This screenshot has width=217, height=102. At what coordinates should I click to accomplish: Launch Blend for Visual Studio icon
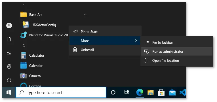click(x=24, y=35)
